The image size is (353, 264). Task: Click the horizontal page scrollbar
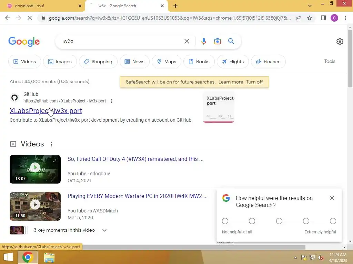point(194,247)
